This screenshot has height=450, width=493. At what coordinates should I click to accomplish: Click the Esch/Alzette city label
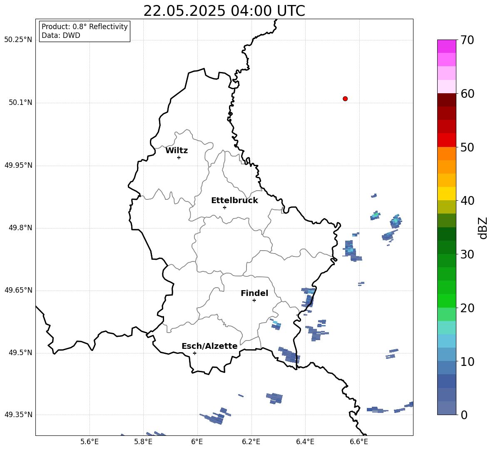tap(209, 346)
